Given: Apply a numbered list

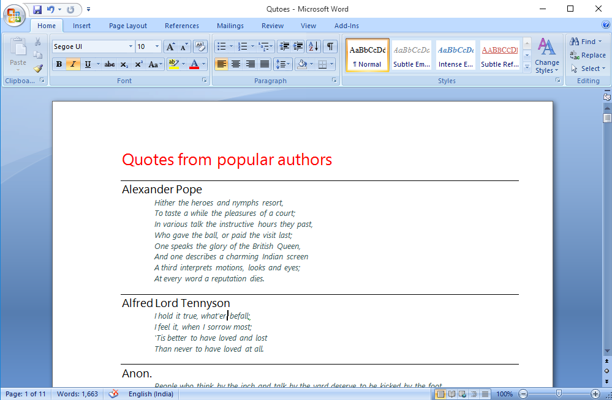Looking at the screenshot, I should [x=243, y=46].
